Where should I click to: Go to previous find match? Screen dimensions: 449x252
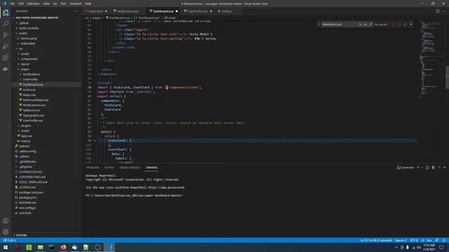(x=394, y=24)
